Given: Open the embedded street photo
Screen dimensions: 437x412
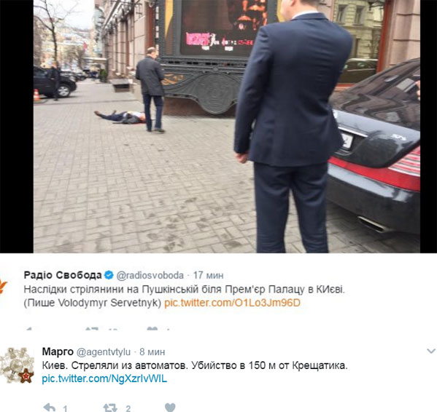Looking at the screenshot, I should pyautogui.click(x=227, y=126).
